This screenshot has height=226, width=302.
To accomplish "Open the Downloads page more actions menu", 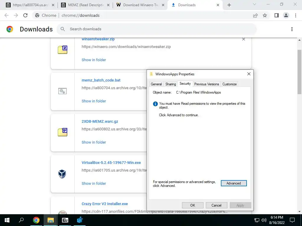I will point(292,29).
